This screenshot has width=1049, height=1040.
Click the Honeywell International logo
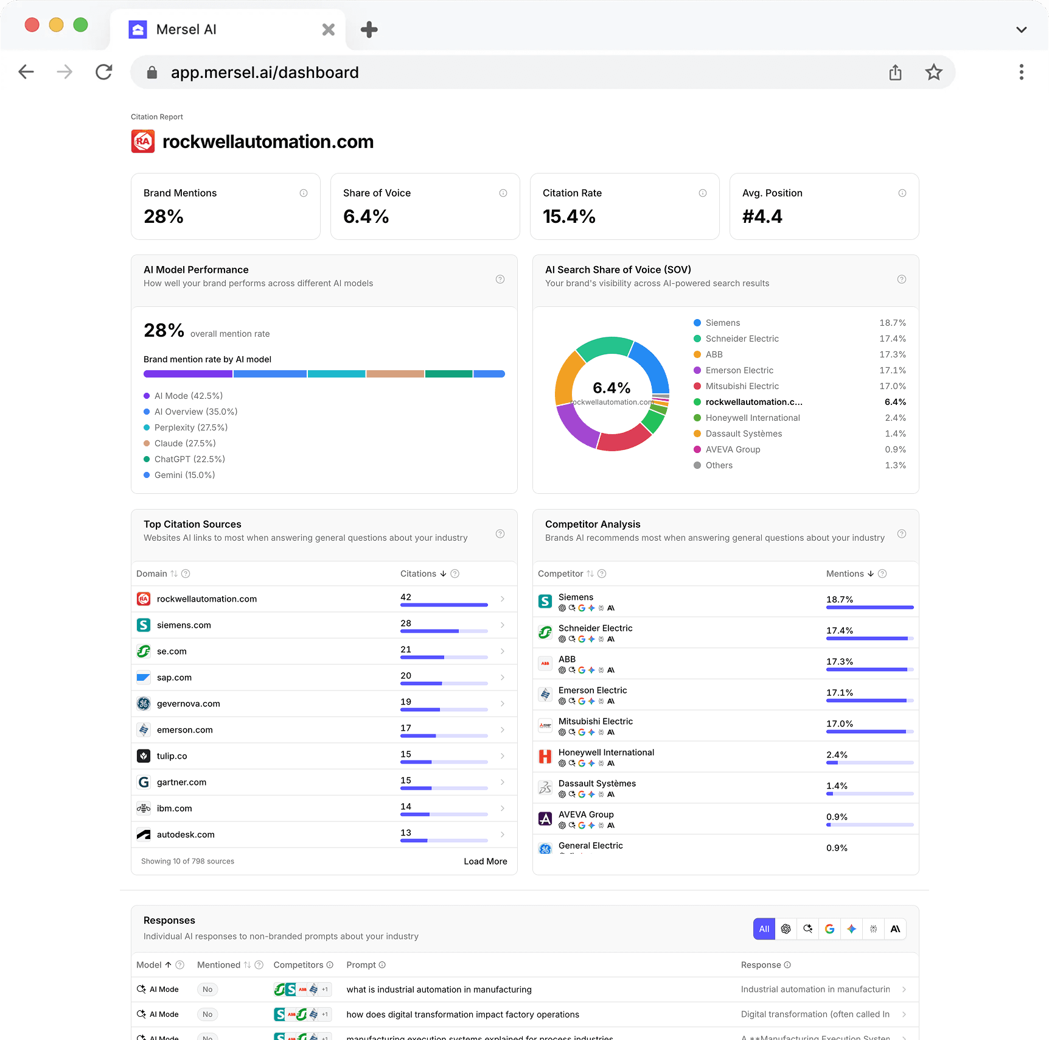click(545, 757)
